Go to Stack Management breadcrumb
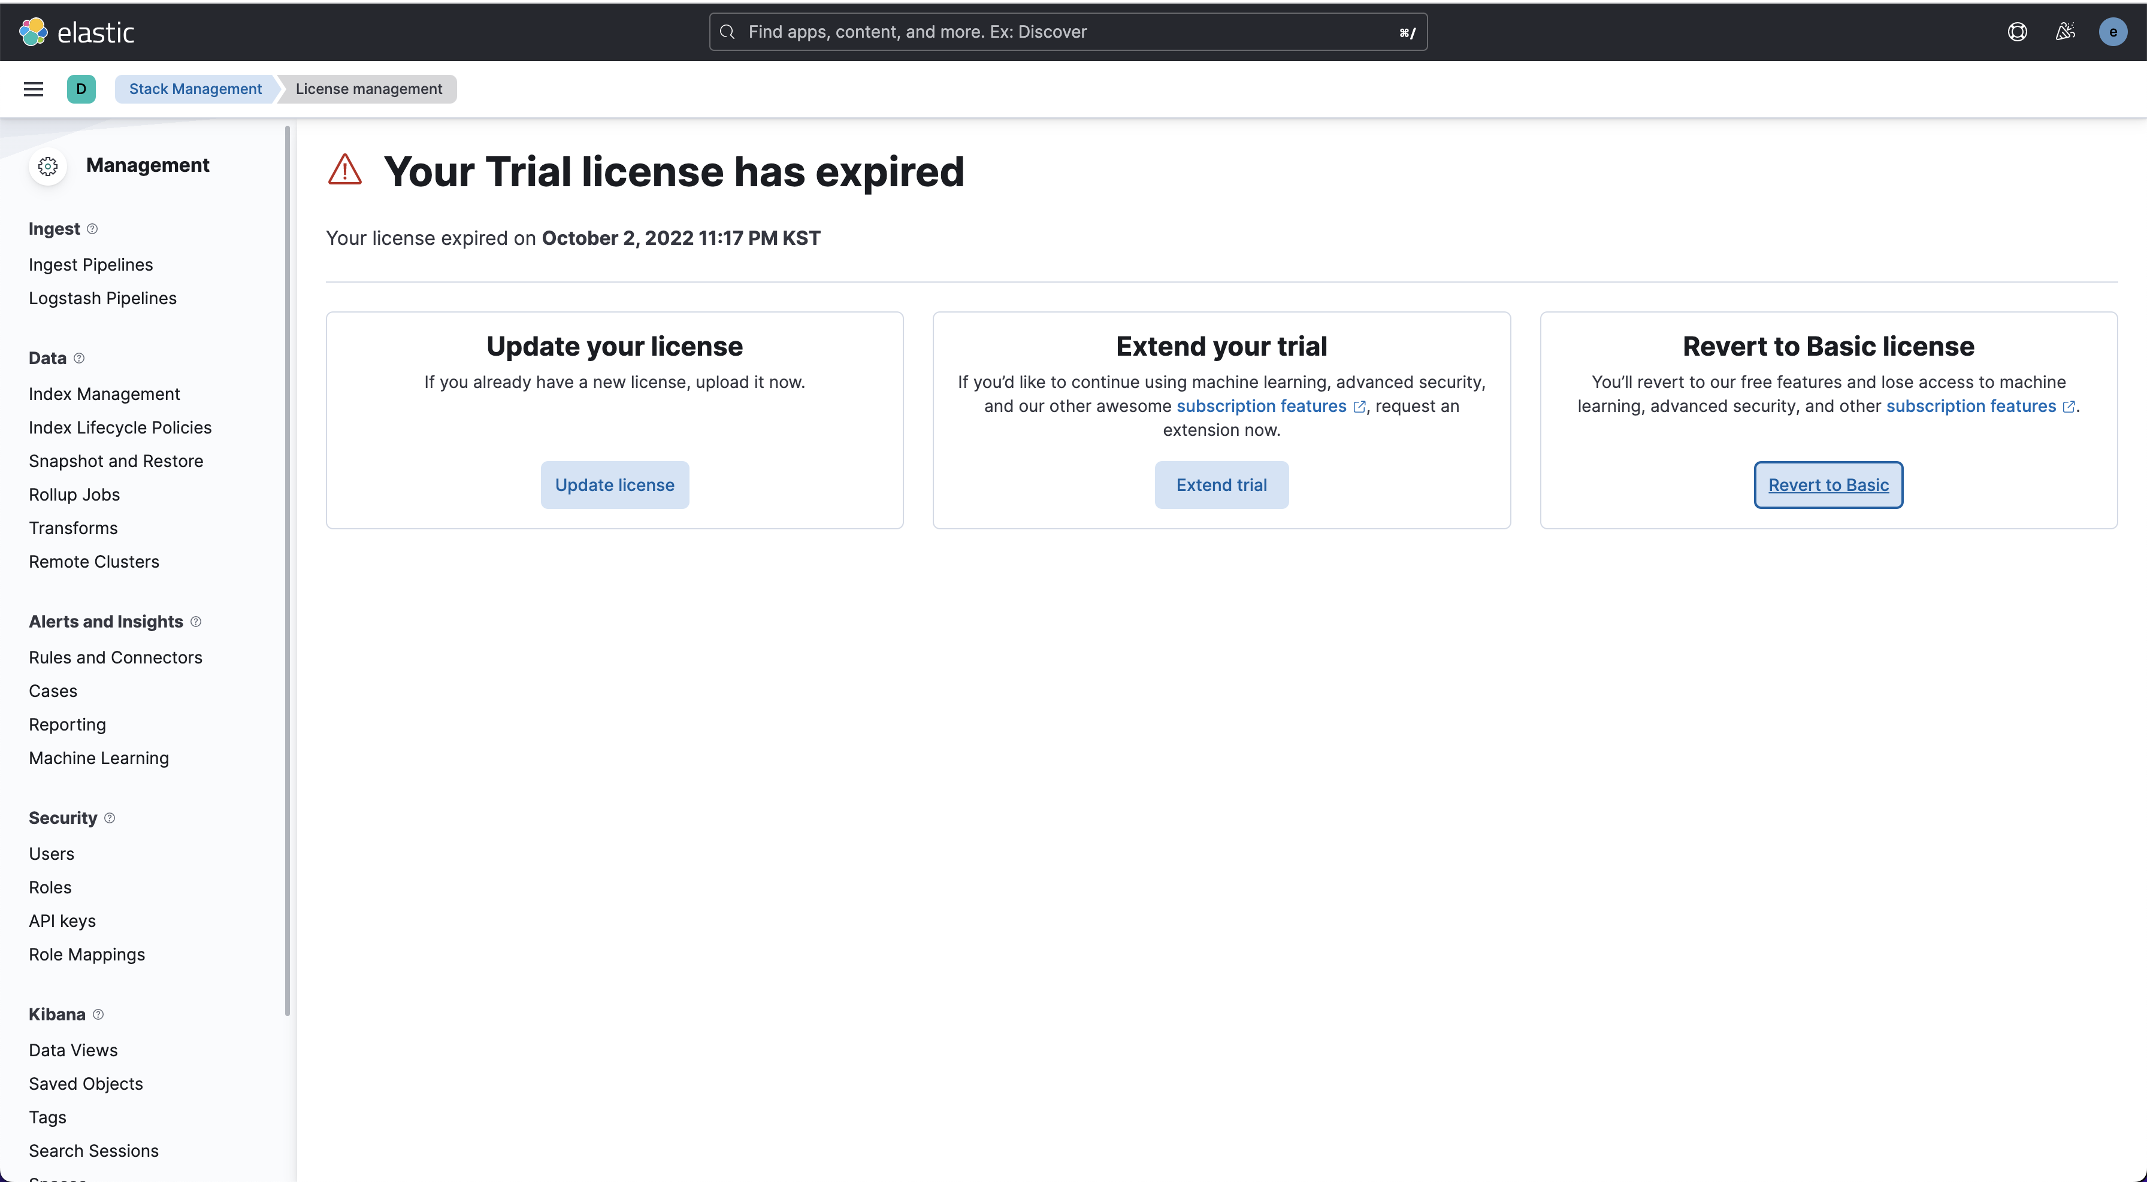This screenshot has height=1182, width=2147. [195, 89]
